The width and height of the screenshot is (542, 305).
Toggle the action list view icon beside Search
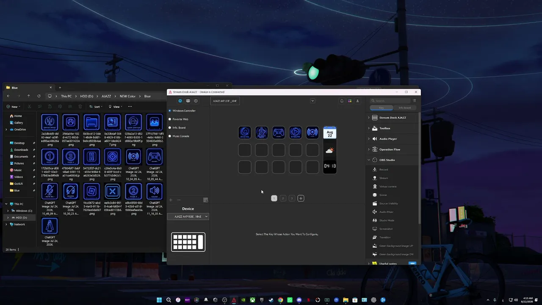click(x=414, y=101)
